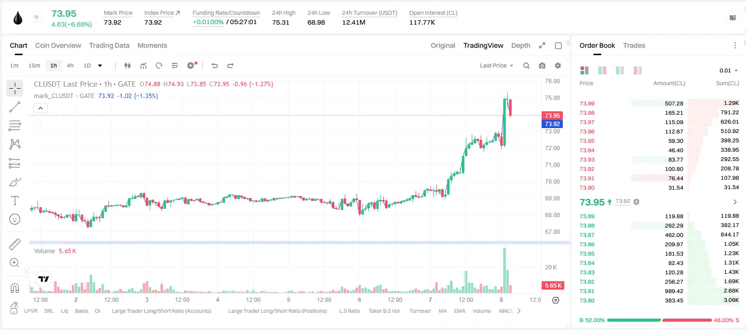Show sell orders only in order book

pyautogui.click(x=638, y=70)
